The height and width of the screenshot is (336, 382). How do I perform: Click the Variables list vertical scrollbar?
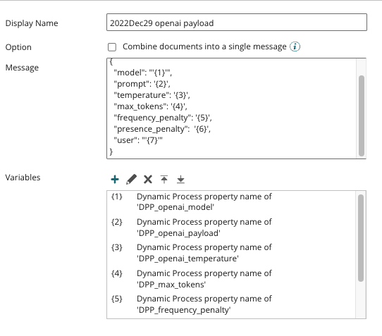point(361,238)
